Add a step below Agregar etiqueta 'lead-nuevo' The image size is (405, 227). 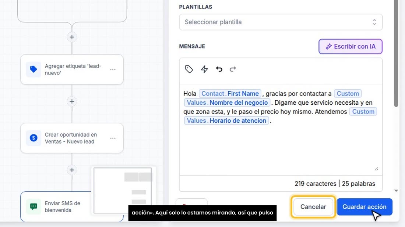(x=72, y=101)
